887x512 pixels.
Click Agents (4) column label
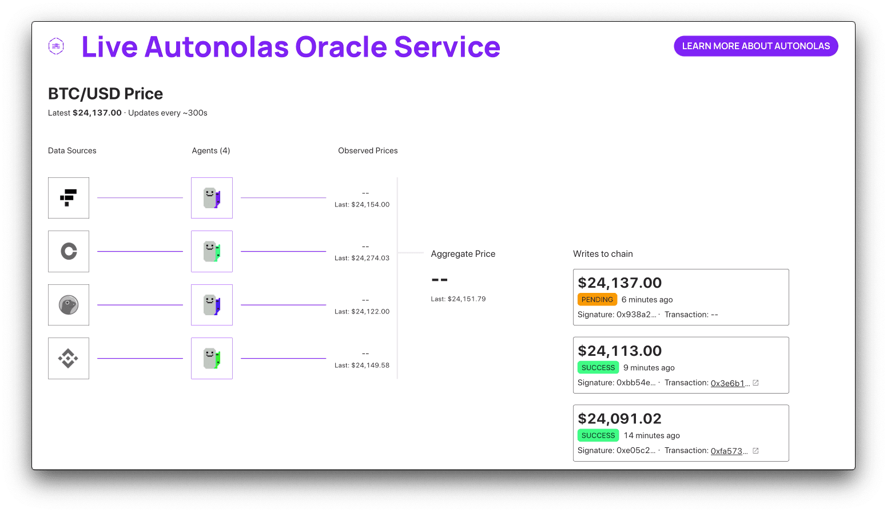pos(211,150)
